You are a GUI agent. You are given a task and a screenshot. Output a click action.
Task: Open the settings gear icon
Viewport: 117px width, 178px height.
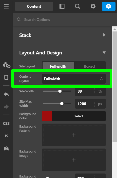click(x=93, y=6)
